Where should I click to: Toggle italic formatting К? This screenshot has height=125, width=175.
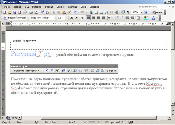[x=77, y=18]
